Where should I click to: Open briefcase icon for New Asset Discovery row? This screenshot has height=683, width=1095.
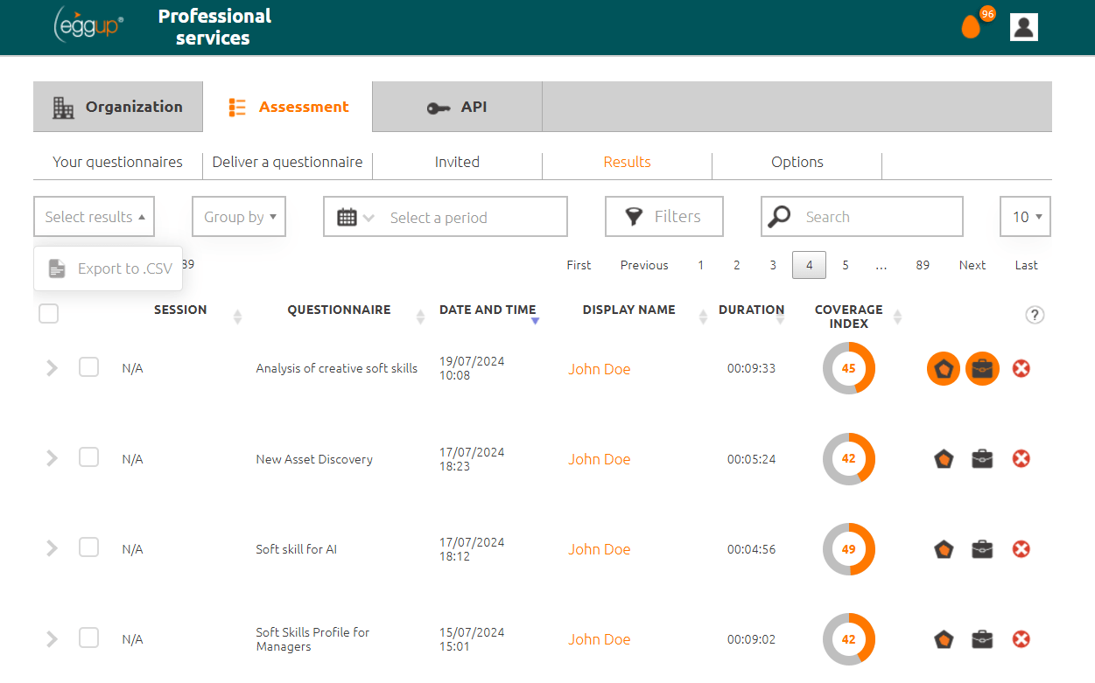pos(982,459)
